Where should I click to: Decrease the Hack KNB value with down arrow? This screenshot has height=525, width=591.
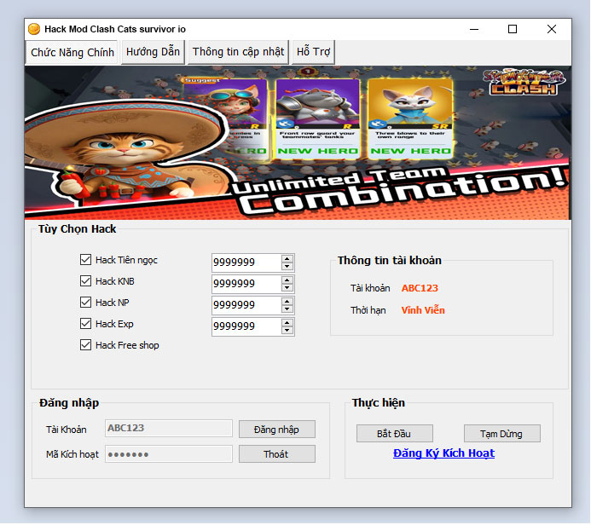point(287,288)
